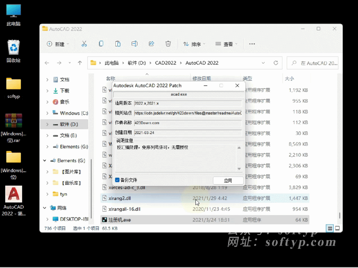Expand the address bar history dropdown
The height and width of the screenshot is (268, 358).
pos(263,63)
